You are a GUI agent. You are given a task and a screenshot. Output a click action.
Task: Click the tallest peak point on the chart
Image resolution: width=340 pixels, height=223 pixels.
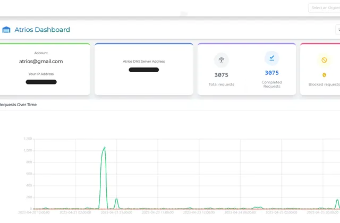click(105, 148)
